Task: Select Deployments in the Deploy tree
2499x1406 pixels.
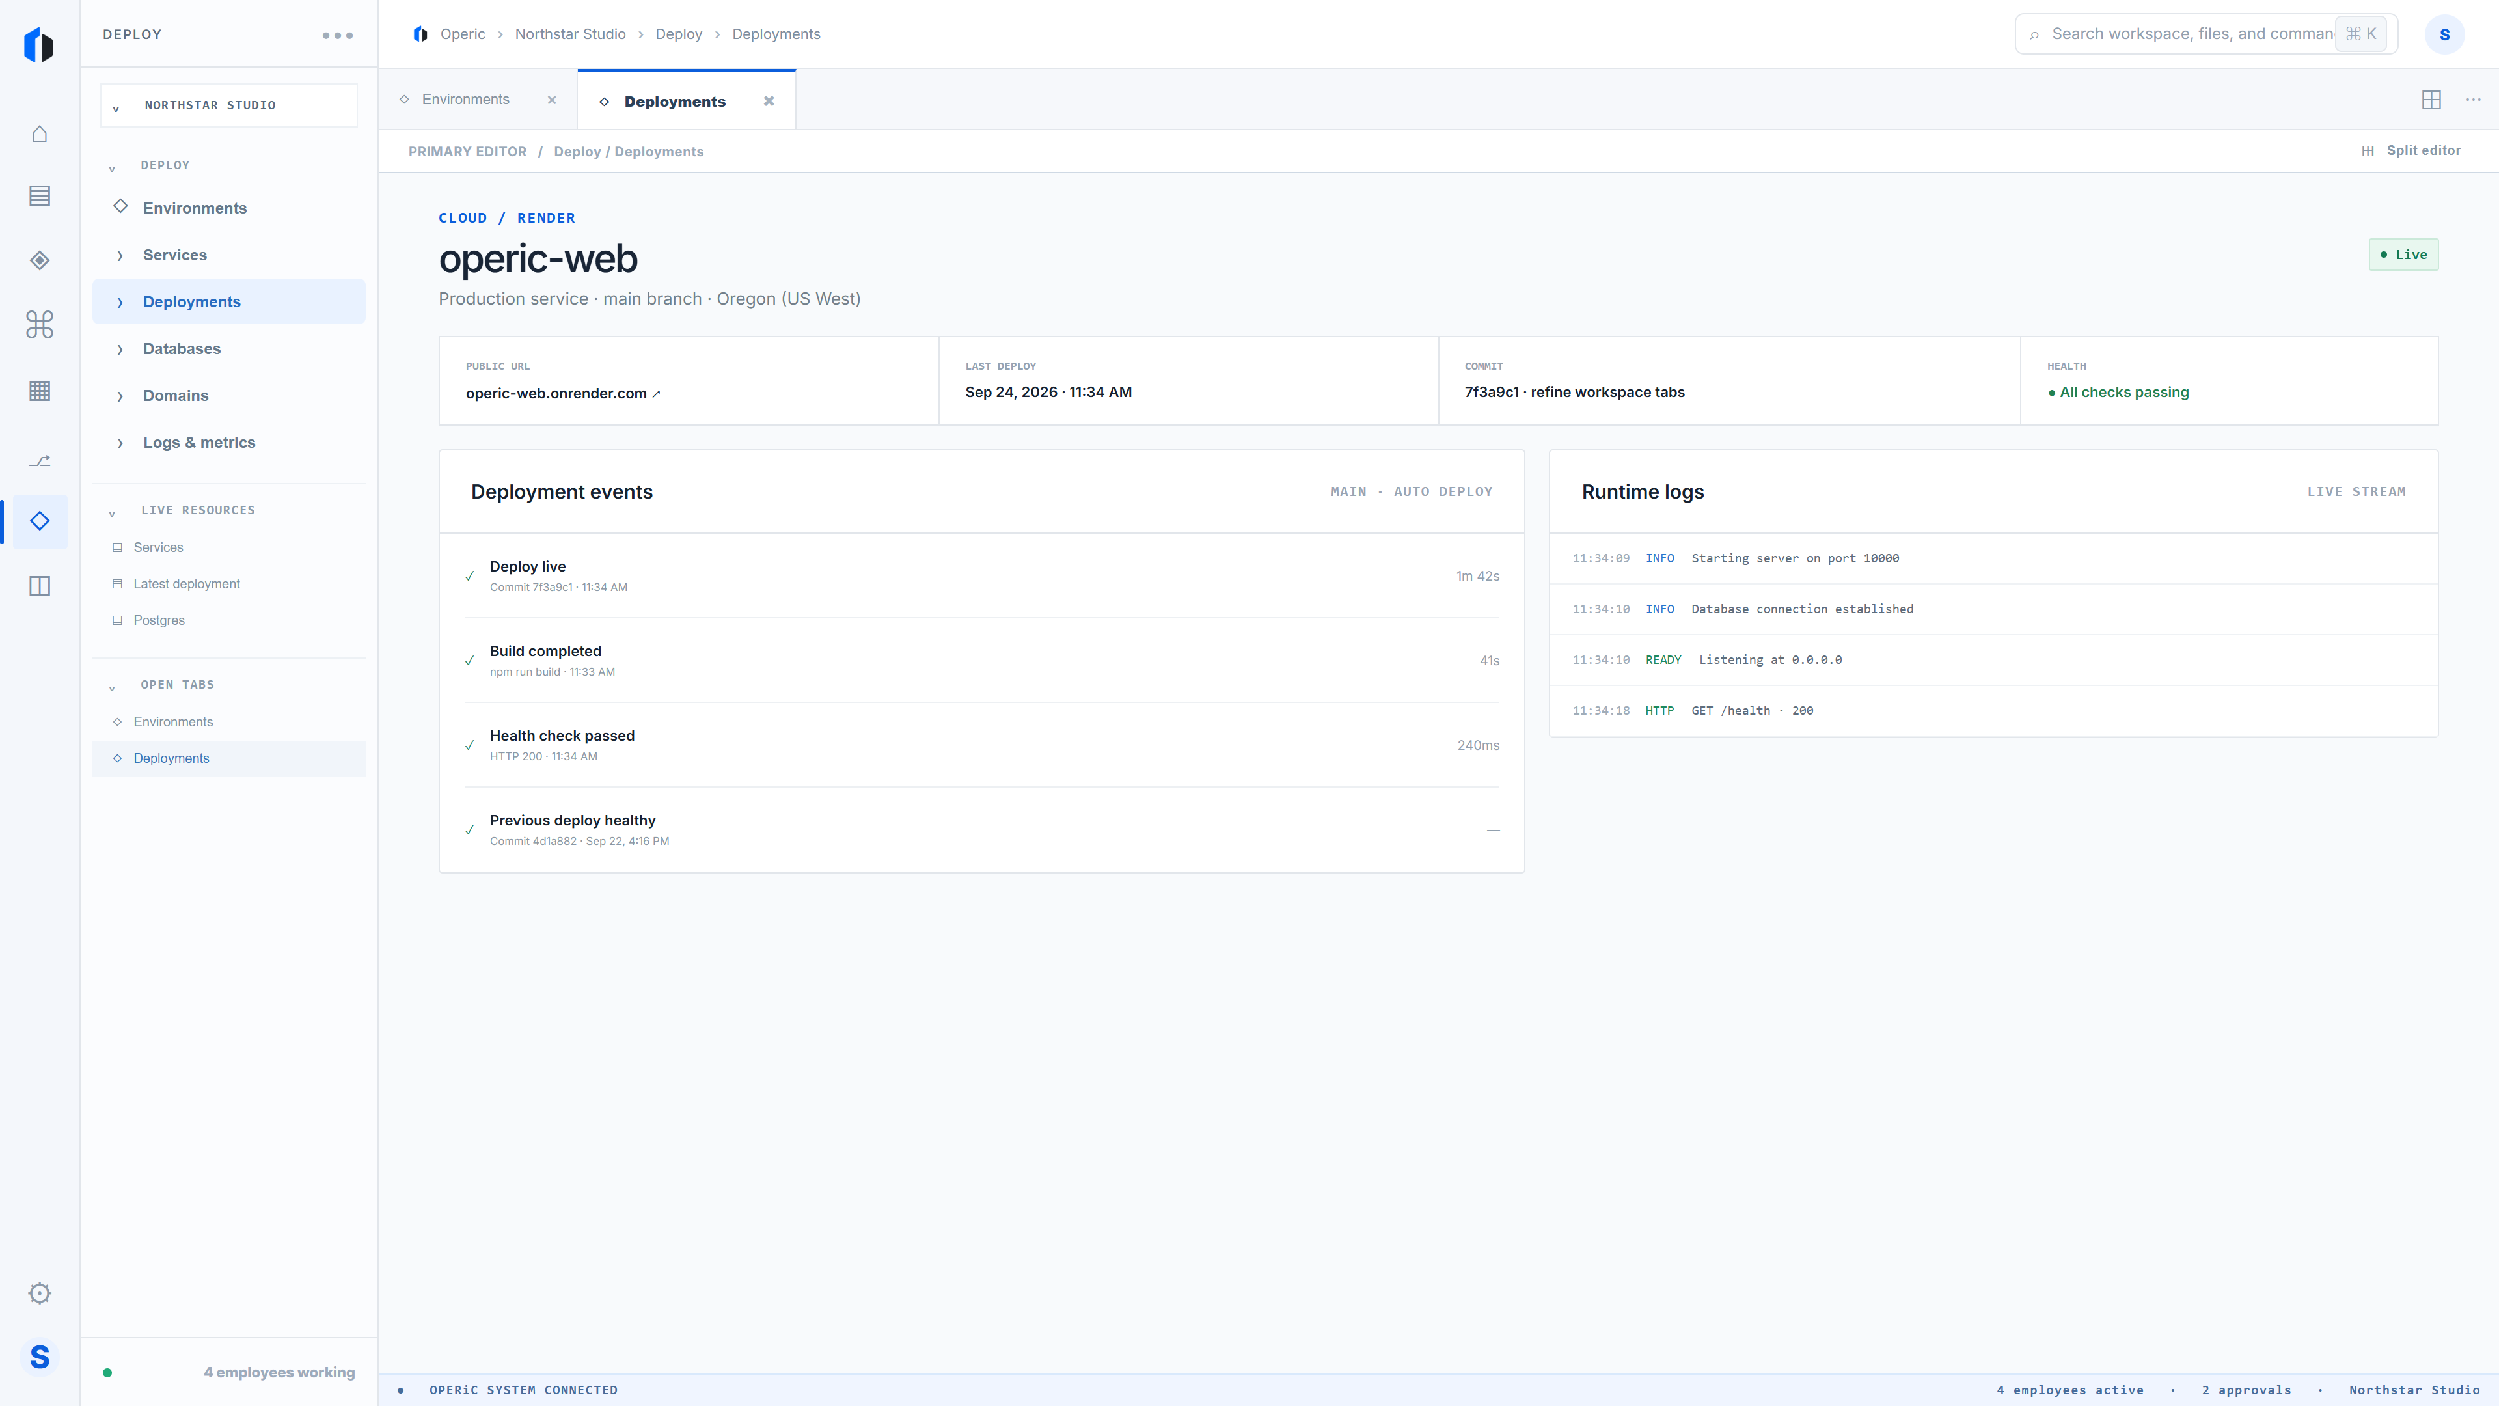Action: (x=229, y=302)
